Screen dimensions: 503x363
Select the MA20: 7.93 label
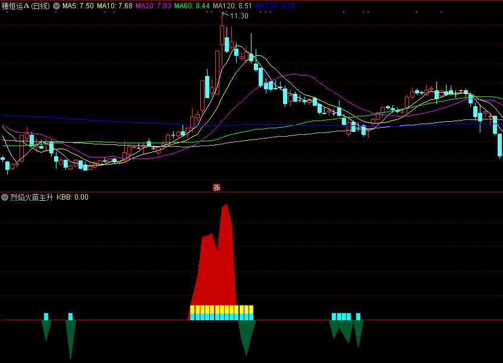[153, 6]
